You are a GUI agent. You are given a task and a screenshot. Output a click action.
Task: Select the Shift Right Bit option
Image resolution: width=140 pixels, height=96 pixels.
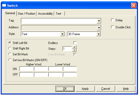(10, 49)
